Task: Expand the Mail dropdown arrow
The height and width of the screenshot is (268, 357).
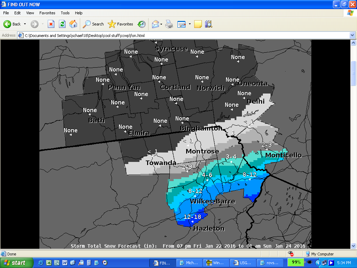Action: 161,24
